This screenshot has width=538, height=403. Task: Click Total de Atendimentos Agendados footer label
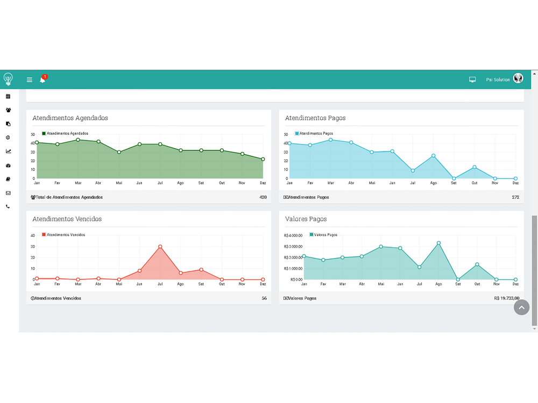pos(69,197)
